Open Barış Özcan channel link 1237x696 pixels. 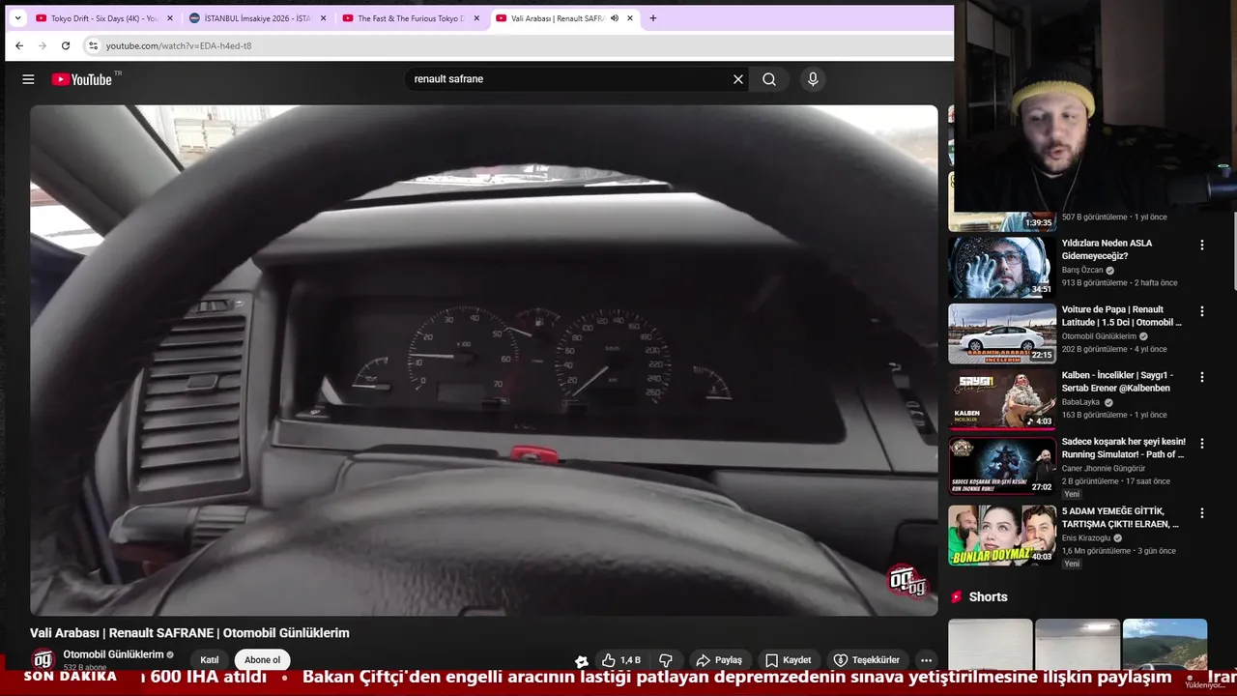click(x=1082, y=270)
